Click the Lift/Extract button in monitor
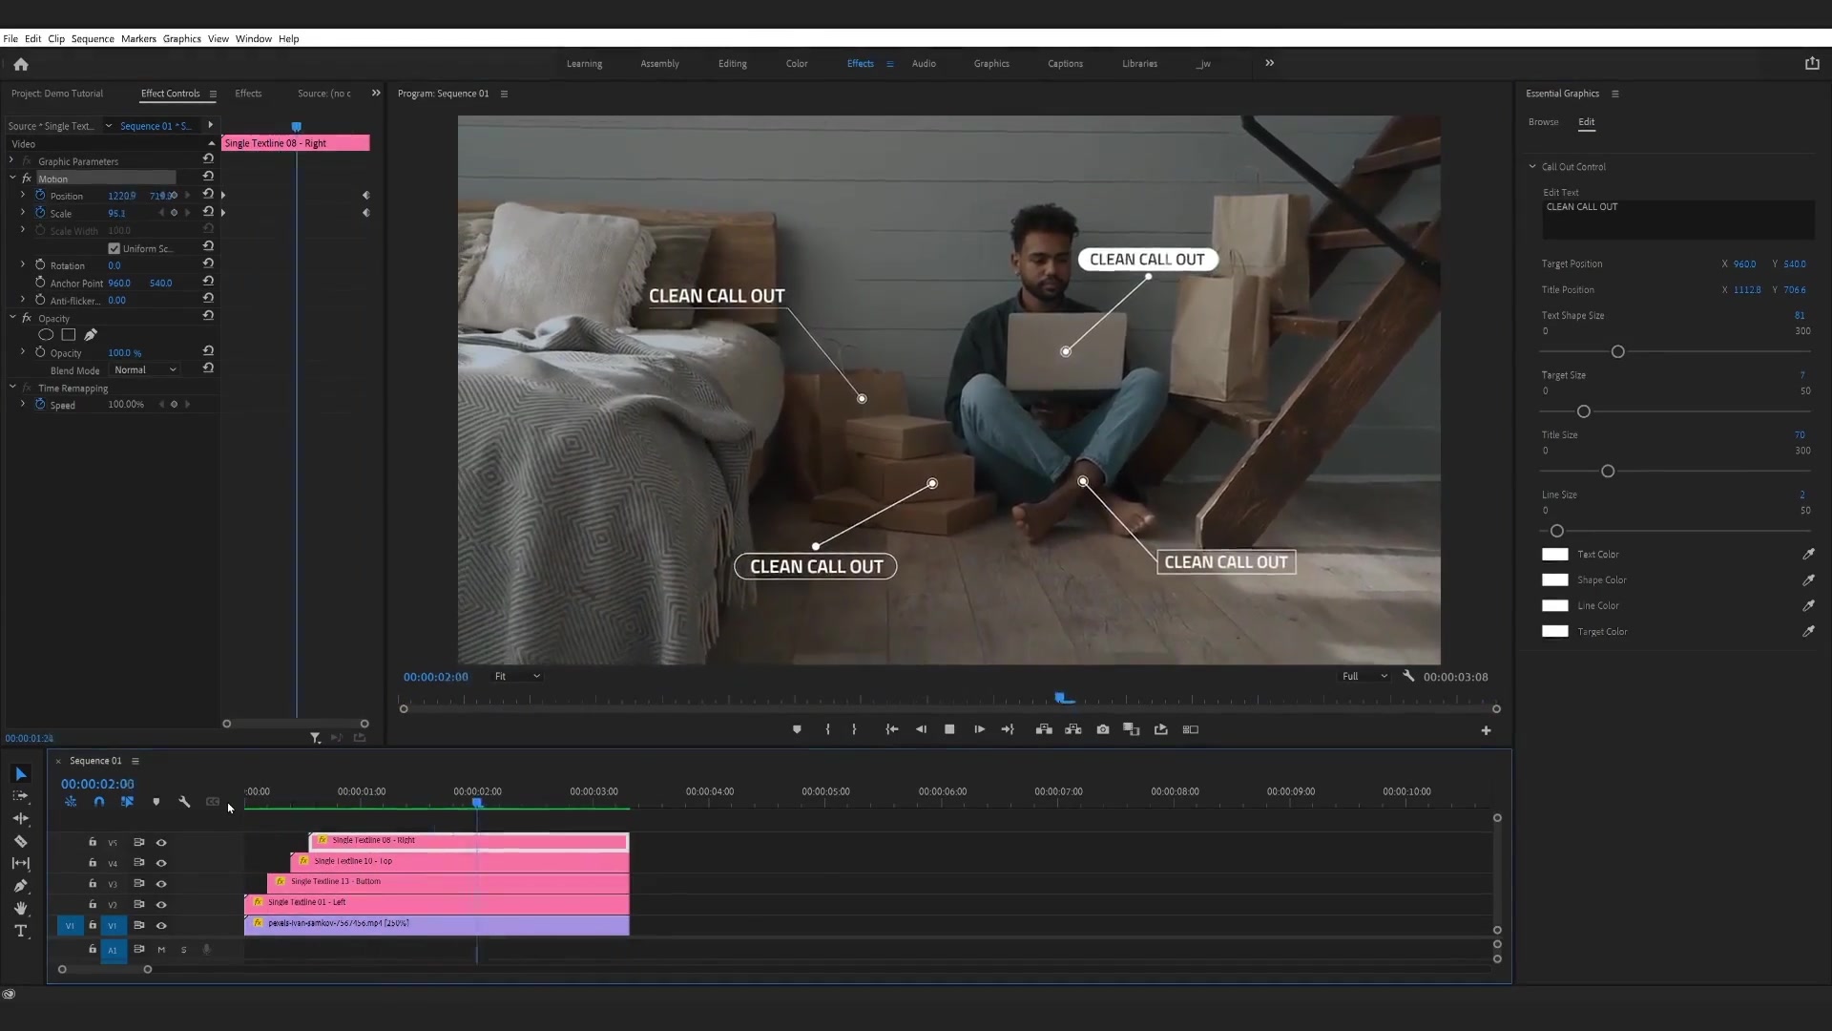This screenshot has height=1031, width=1832. [x=1045, y=730]
